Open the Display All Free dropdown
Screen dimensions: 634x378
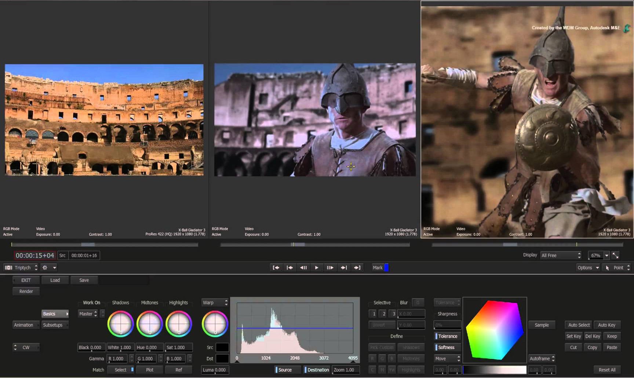pos(561,255)
